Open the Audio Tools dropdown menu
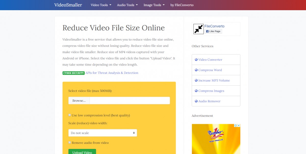The width and height of the screenshot is (306, 154). point(127,5)
